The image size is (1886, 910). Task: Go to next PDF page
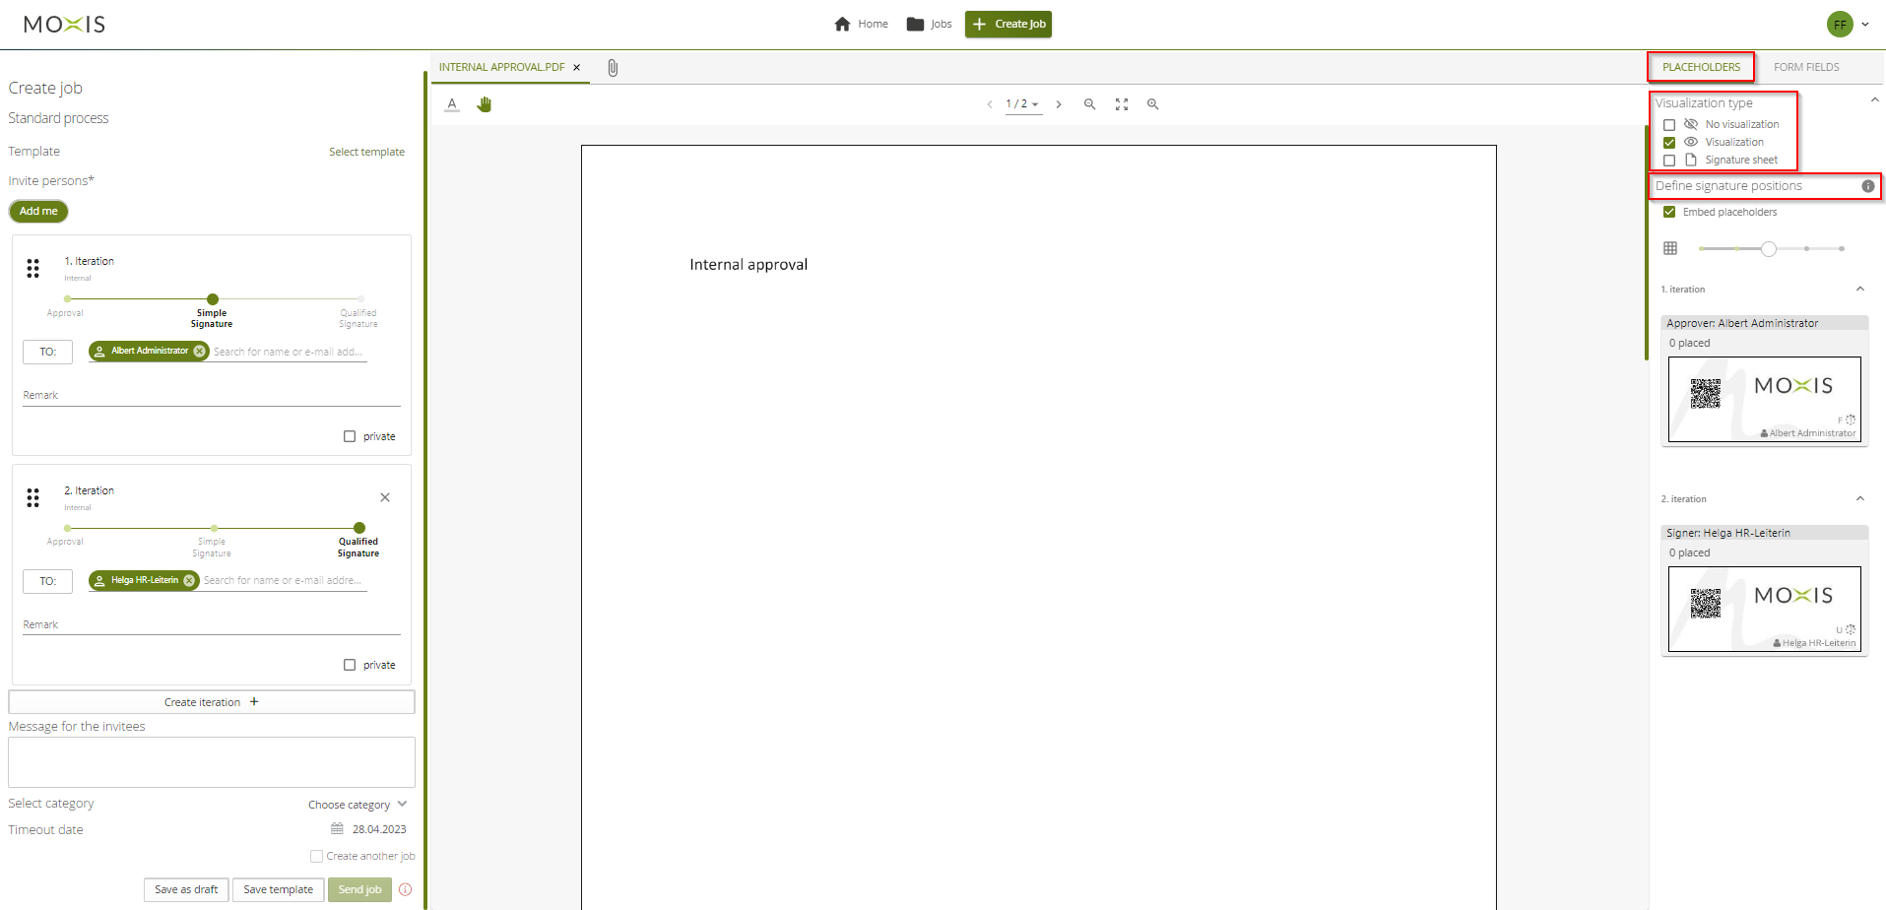pyautogui.click(x=1059, y=104)
